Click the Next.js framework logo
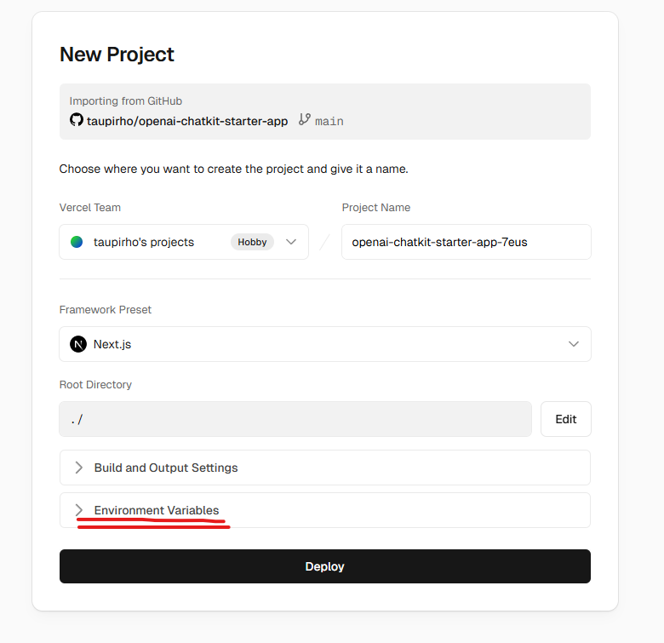Image resolution: width=664 pixels, height=643 pixels. click(78, 344)
